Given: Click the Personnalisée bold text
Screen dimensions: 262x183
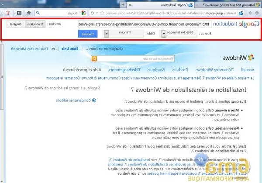Looking at the screenshot, I should pyautogui.click(x=227, y=128).
